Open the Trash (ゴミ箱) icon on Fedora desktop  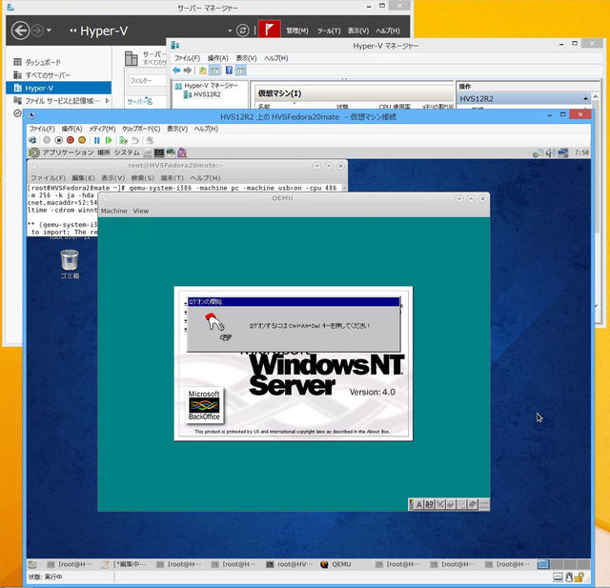click(x=70, y=264)
